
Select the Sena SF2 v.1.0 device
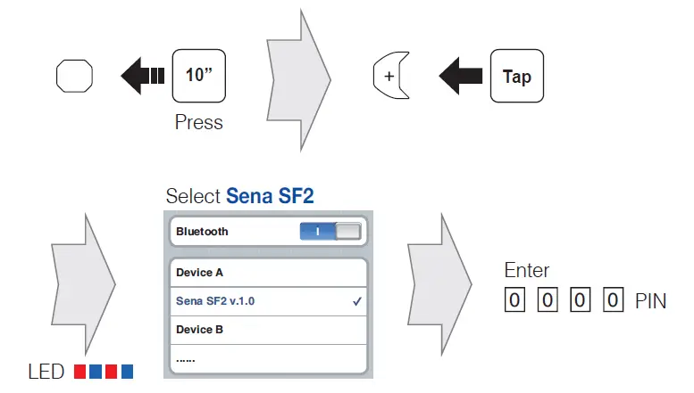pos(268,301)
